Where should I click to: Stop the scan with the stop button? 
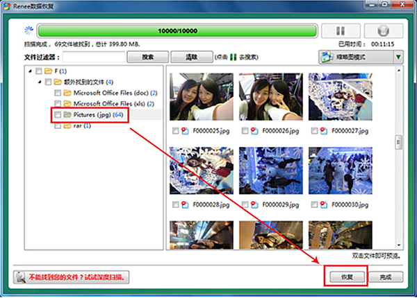pyautogui.click(x=384, y=30)
